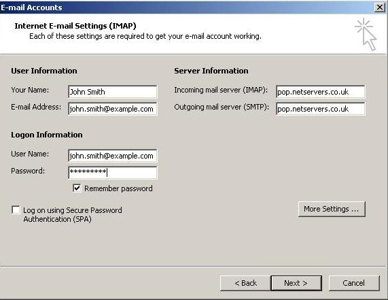388x300 pixels.
Task: Click inside the Password field
Action: [113, 172]
